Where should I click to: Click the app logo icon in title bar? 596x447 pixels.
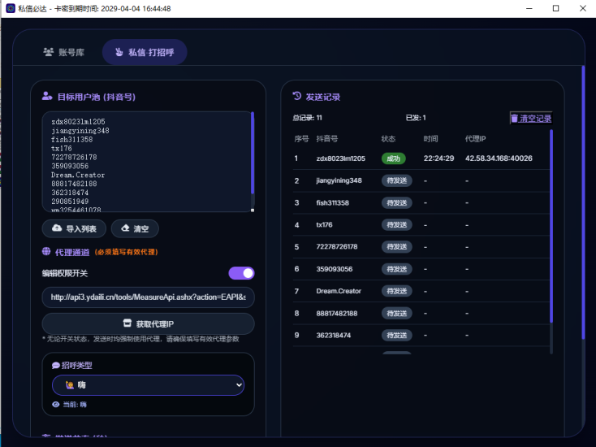click(11, 8)
